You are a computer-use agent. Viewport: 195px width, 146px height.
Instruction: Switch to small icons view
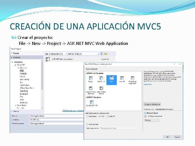tap(102, 54)
